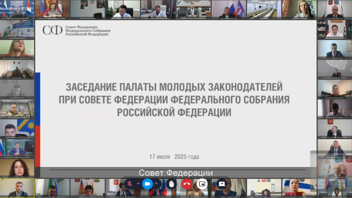Turn off the blue camera button

[147, 184]
